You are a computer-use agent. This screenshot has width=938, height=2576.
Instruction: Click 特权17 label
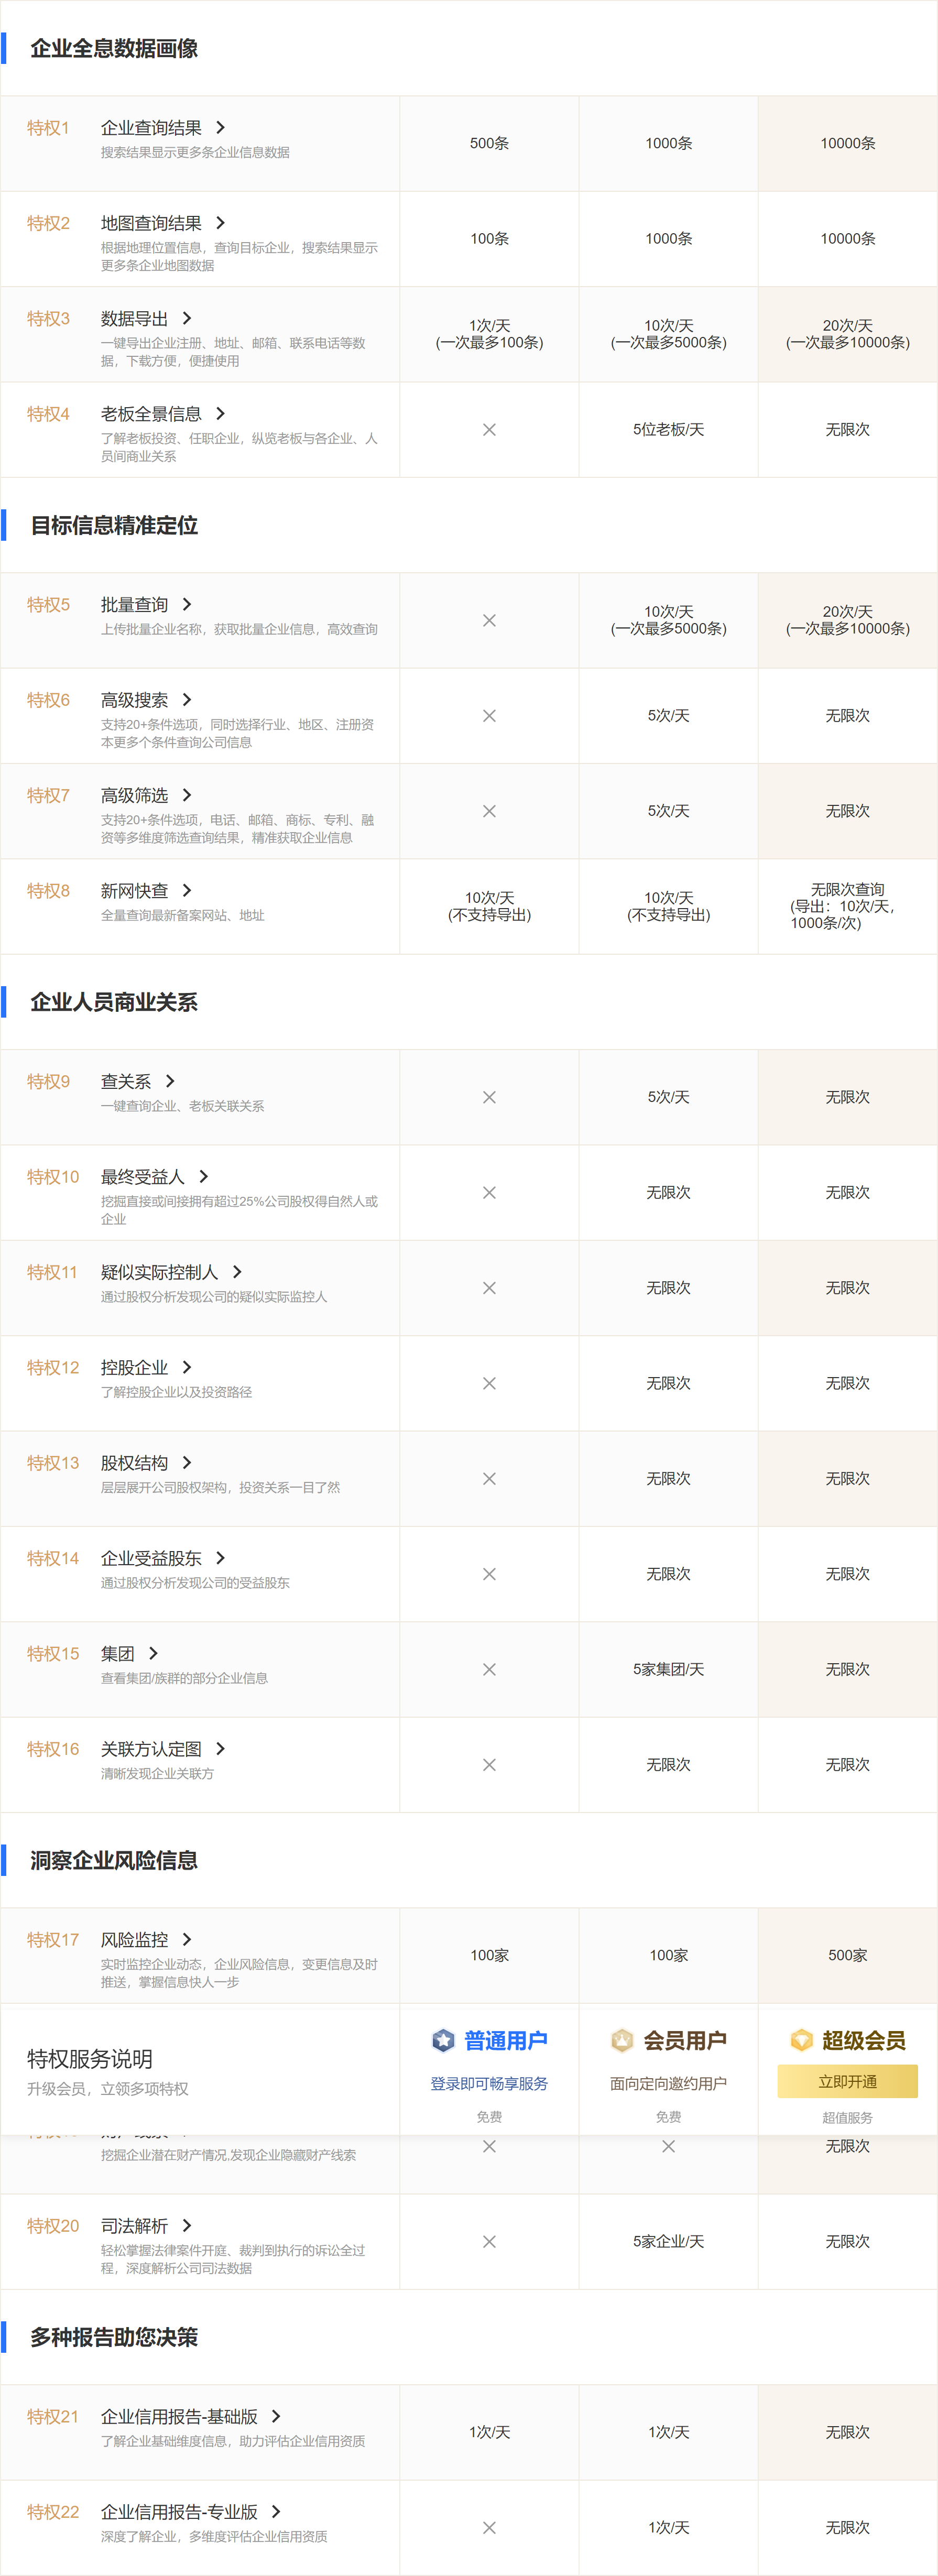coord(53,1940)
